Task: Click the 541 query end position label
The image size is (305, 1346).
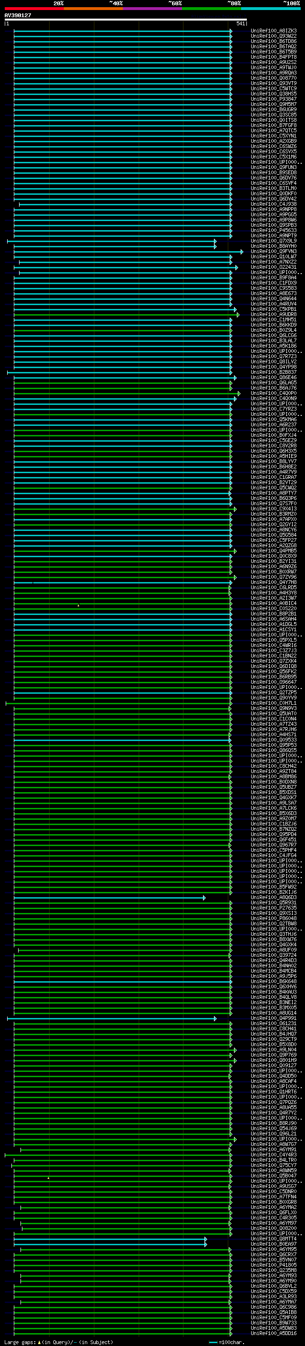Action: click(x=240, y=23)
